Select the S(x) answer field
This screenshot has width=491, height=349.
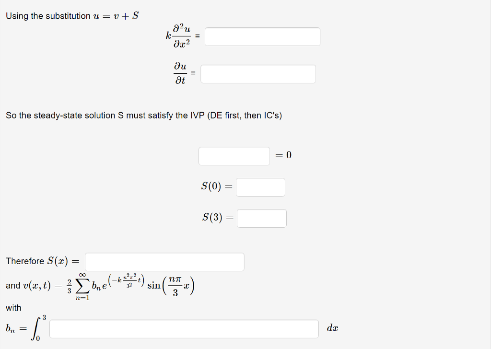[164, 262]
